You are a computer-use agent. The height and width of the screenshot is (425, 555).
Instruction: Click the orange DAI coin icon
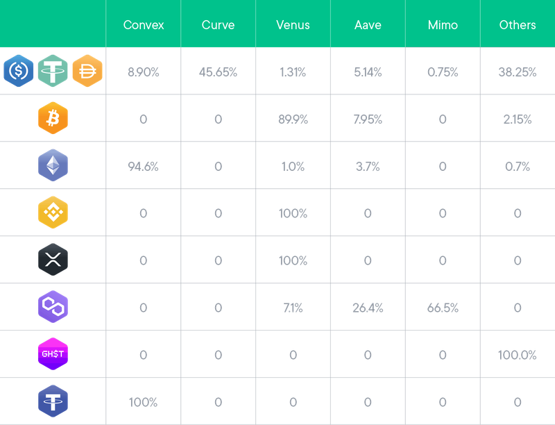click(87, 71)
